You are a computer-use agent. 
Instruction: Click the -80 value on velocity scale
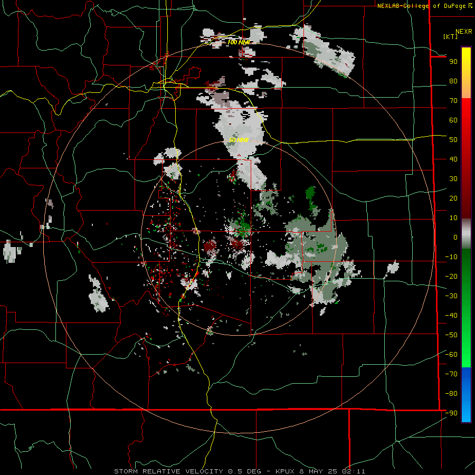pos(451,394)
